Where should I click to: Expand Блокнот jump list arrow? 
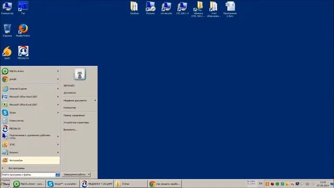coord(58,152)
